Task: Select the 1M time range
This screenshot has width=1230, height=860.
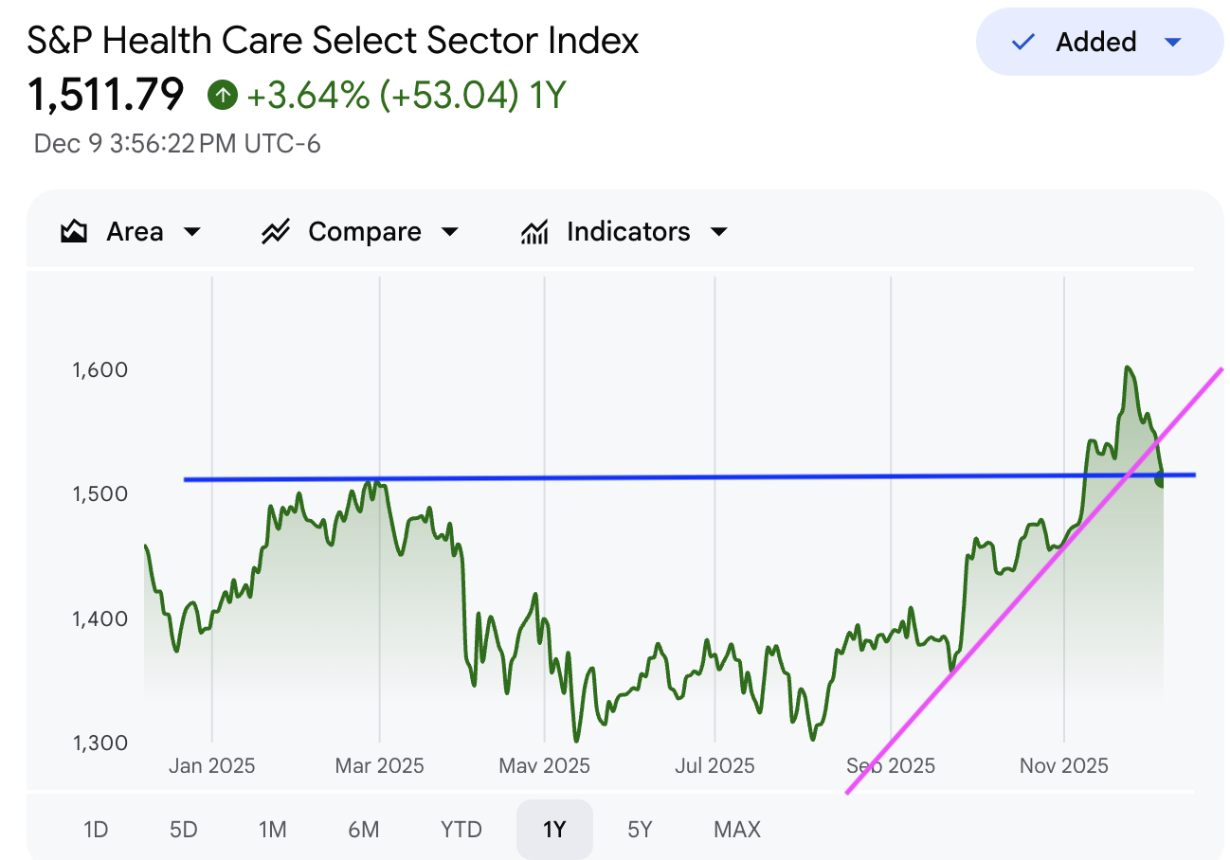Action: coord(272,830)
